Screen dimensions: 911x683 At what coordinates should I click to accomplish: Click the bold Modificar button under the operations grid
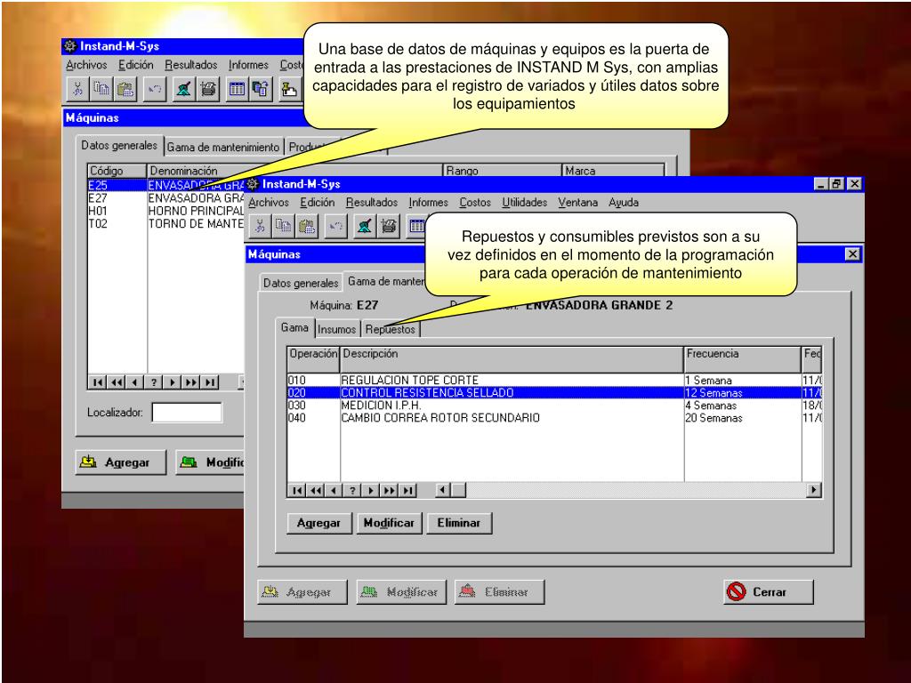tap(389, 523)
